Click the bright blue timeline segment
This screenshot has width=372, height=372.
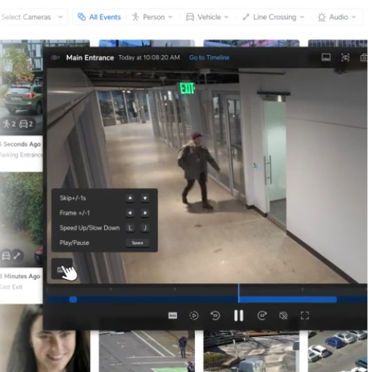pyautogui.click(x=288, y=300)
